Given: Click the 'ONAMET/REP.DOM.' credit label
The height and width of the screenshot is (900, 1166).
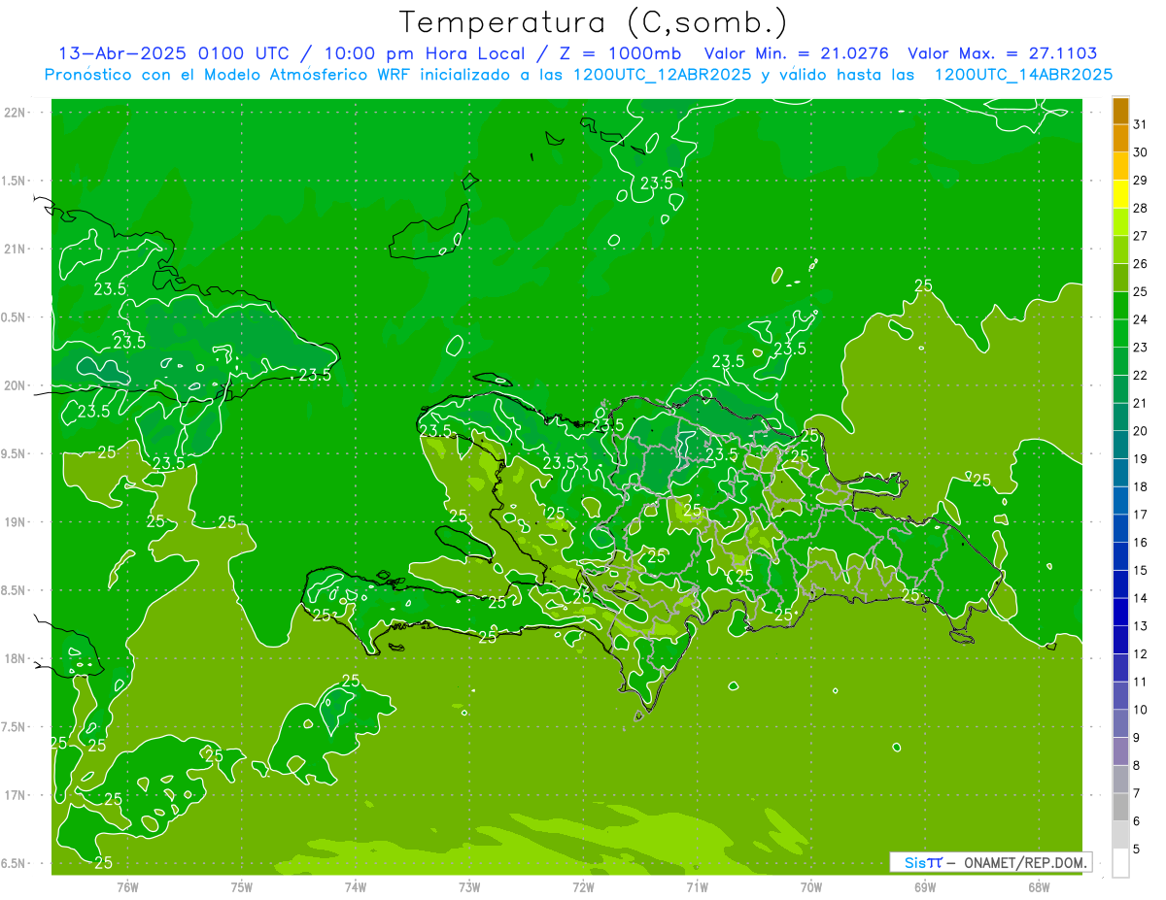Looking at the screenshot, I should click(x=1025, y=862).
